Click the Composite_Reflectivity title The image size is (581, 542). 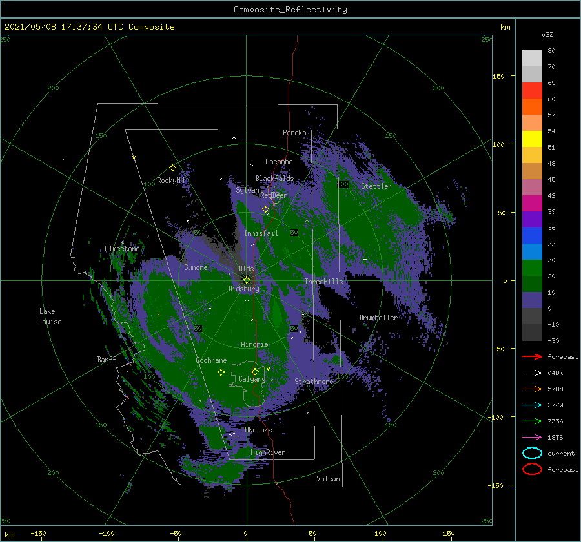tap(290, 10)
